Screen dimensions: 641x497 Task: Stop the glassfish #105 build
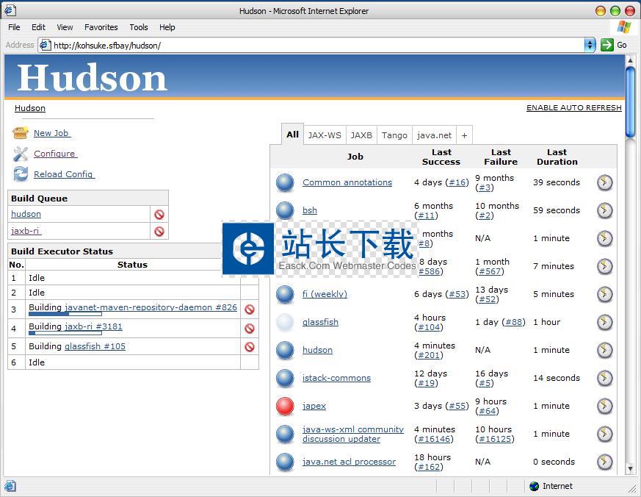(x=250, y=347)
